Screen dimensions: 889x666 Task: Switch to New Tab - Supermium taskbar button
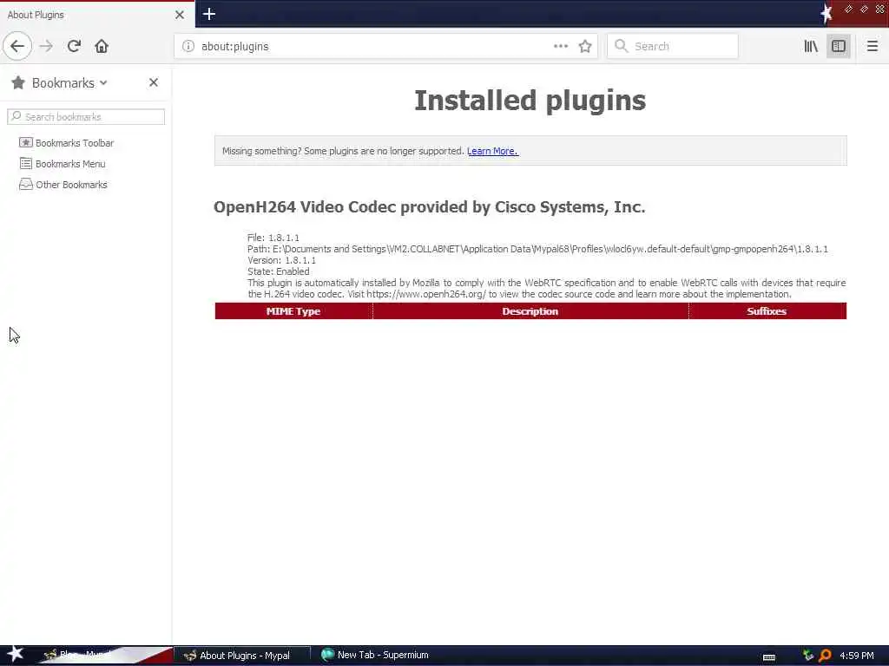pyautogui.click(x=375, y=656)
